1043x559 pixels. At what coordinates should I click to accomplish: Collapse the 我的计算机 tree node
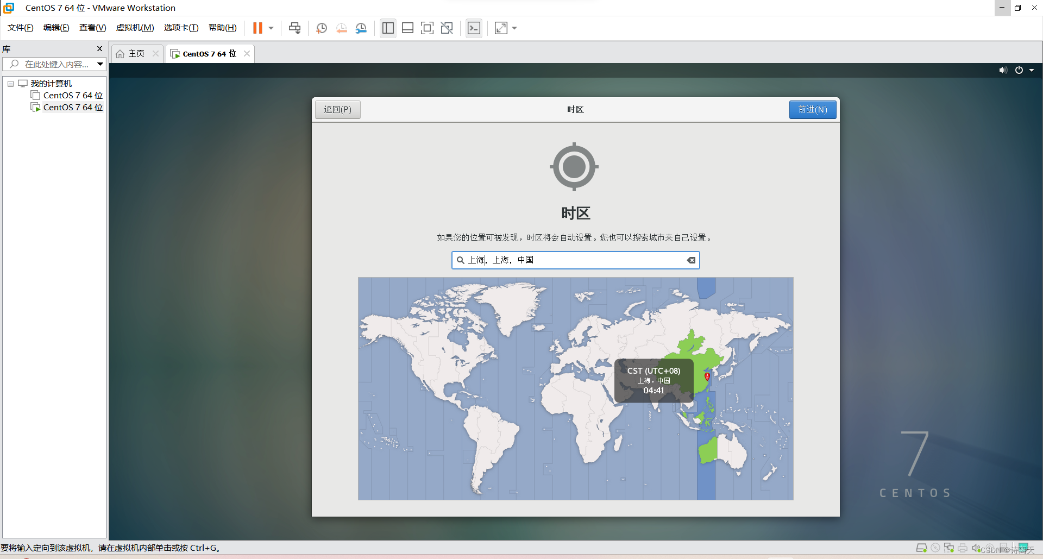[10, 84]
